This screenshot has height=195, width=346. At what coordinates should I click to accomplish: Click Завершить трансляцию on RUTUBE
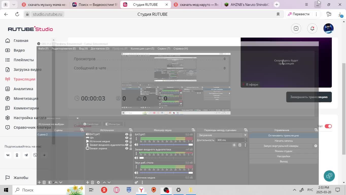(309, 97)
